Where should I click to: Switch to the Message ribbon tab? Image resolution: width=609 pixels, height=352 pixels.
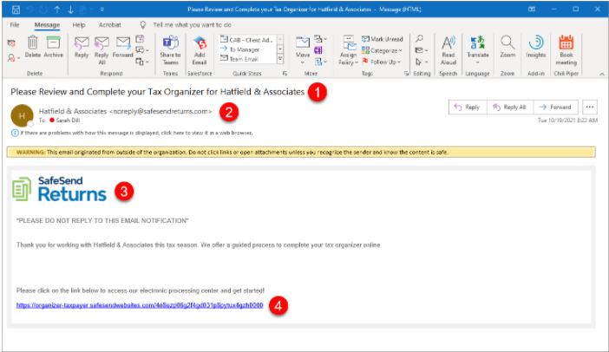(x=47, y=25)
